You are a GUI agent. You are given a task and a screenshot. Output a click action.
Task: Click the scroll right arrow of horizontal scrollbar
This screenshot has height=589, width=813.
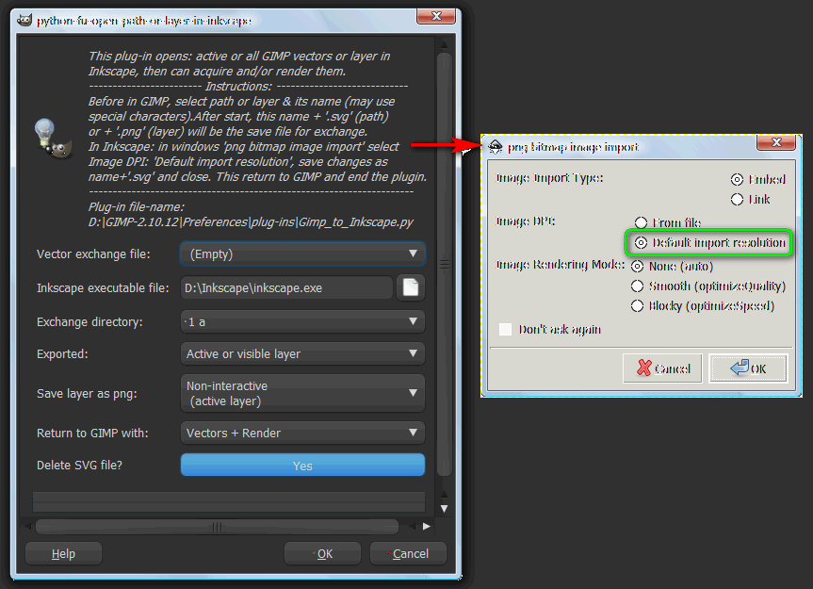(427, 526)
